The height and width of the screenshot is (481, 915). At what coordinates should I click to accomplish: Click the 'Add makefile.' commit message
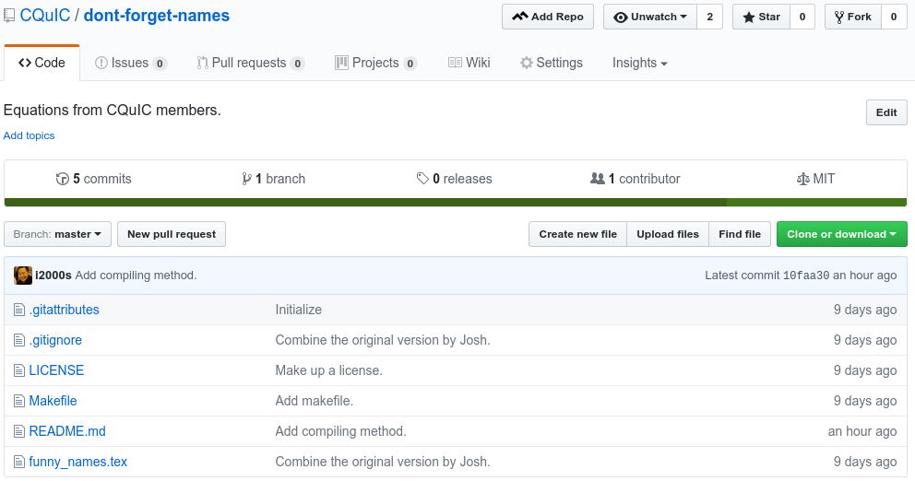[315, 401]
